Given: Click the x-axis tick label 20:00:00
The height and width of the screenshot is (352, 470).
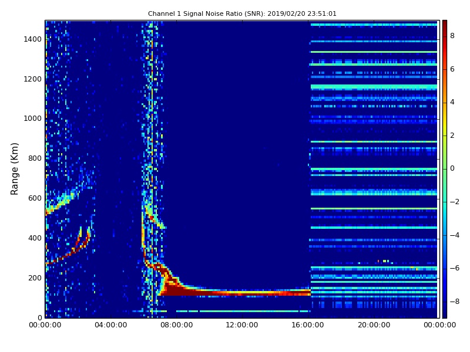Looking at the screenshot, I should point(374,325).
